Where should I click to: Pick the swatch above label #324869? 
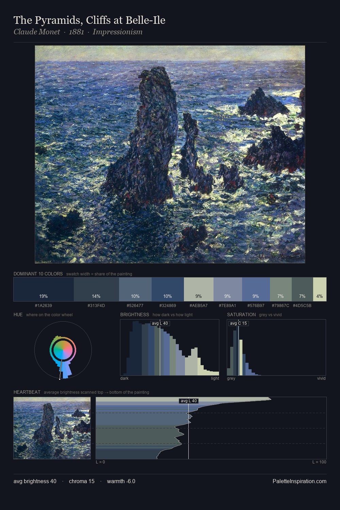point(168,289)
